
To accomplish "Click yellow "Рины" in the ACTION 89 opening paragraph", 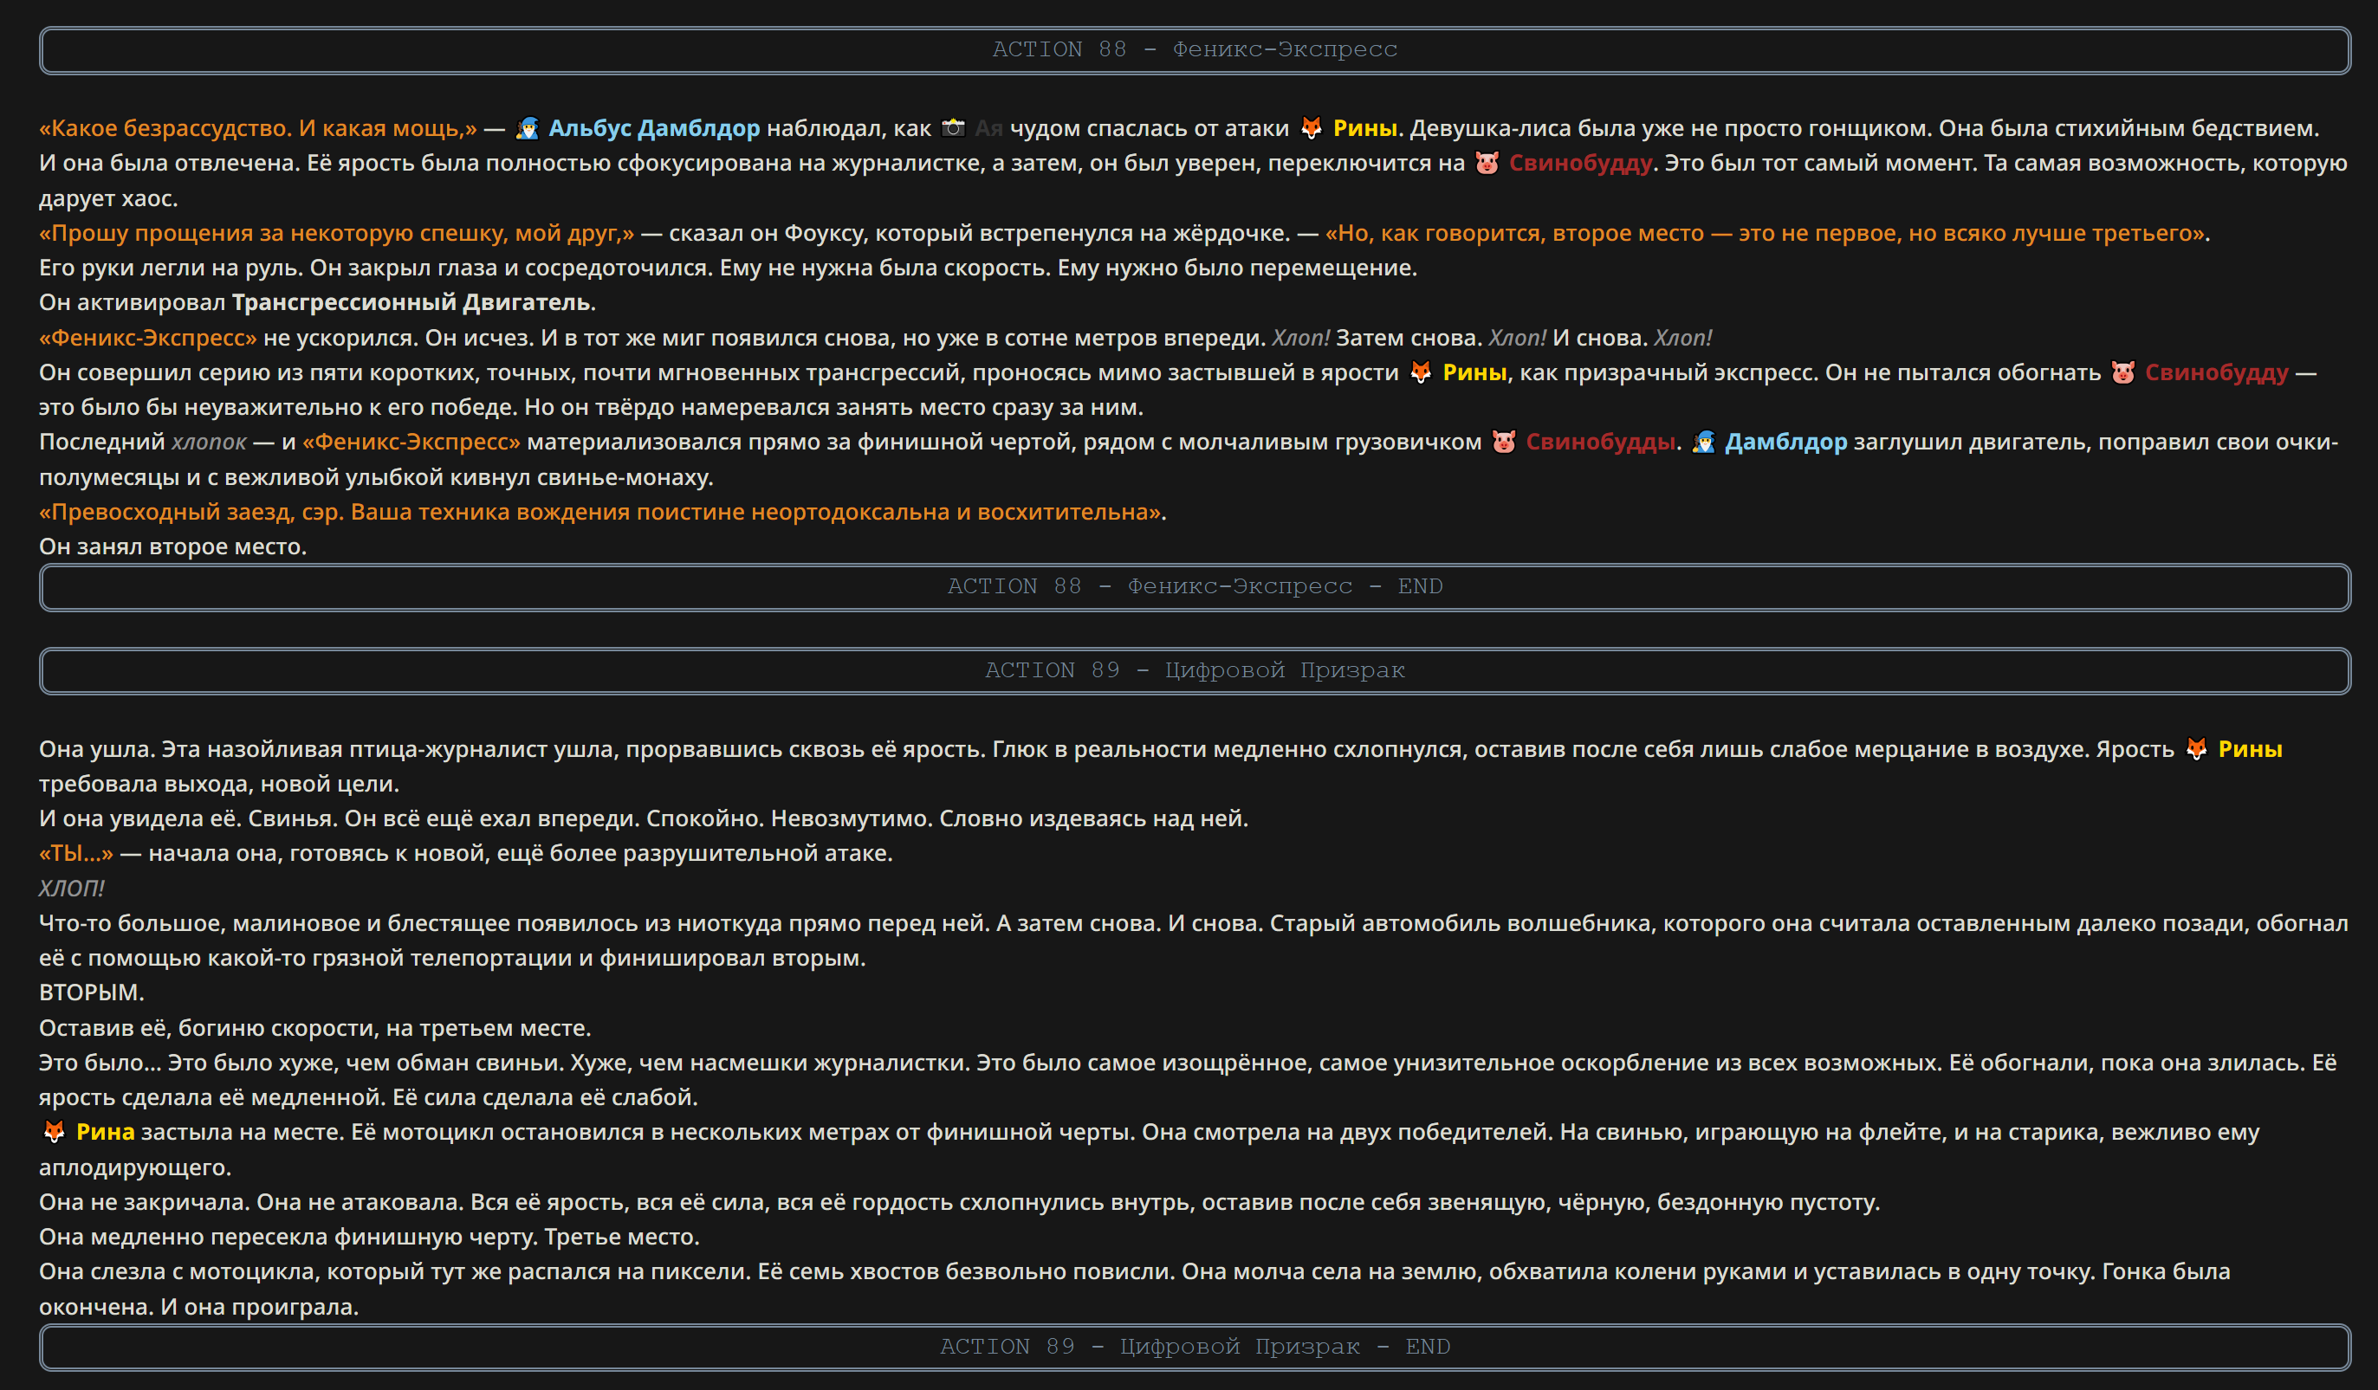I will pyautogui.click(x=2250, y=749).
